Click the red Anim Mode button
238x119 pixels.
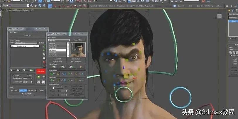click(41, 71)
